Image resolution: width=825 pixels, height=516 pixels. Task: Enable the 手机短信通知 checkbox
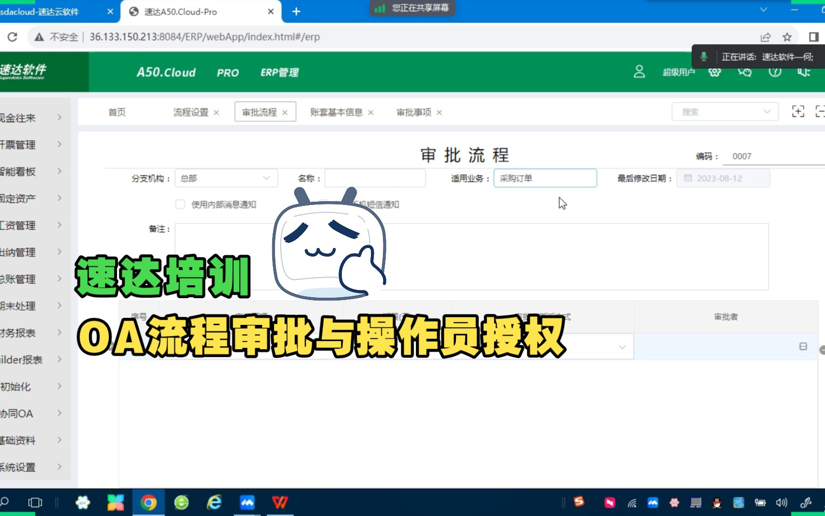click(x=323, y=204)
